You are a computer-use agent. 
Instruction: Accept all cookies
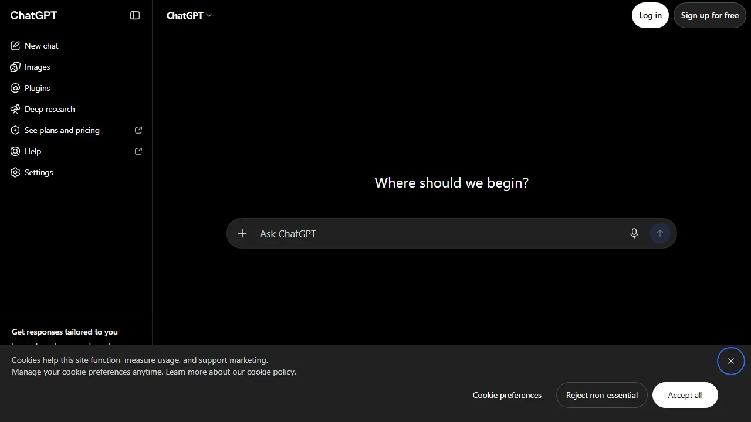click(x=685, y=395)
